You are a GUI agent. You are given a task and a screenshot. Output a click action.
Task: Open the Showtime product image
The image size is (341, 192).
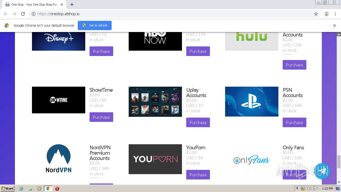[59, 100]
